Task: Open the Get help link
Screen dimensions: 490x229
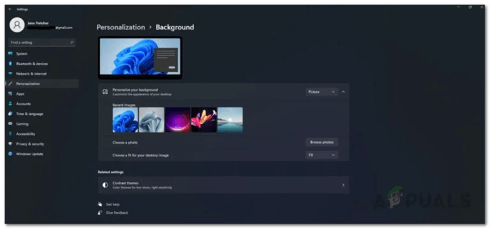Action: (113, 204)
